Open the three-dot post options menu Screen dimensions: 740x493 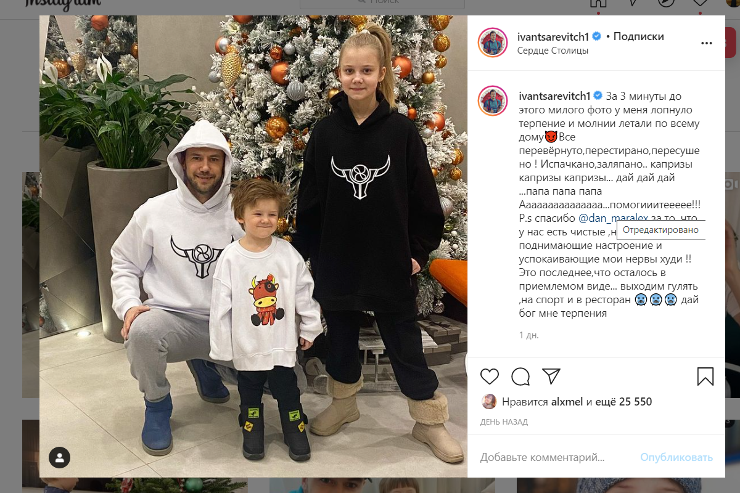pyautogui.click(x=707, y=44)
